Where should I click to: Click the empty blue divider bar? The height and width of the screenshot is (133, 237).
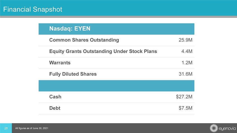[x=116, y=86]
